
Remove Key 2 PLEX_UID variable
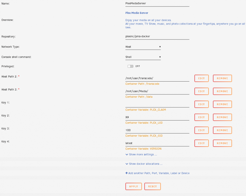point(222,117)
